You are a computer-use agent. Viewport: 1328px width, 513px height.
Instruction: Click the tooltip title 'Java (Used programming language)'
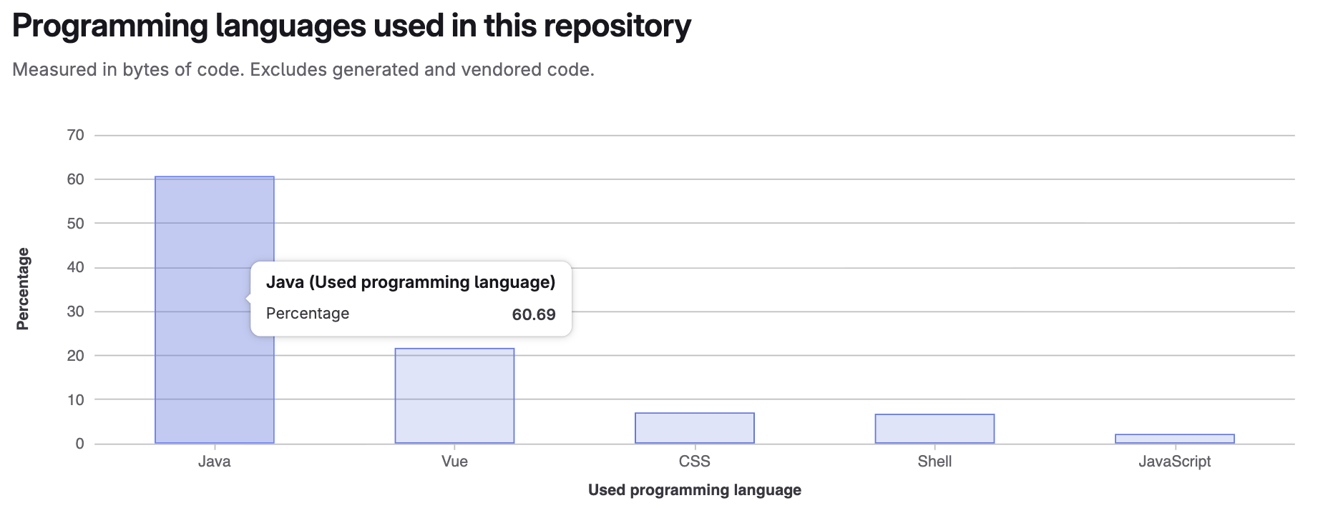point(411,282)
